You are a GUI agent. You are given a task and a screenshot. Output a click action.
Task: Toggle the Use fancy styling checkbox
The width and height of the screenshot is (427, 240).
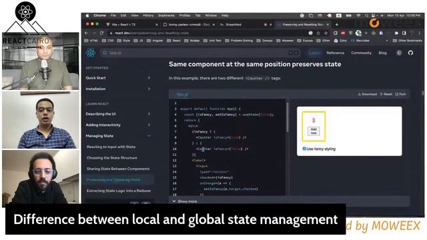tap(304, 149)
